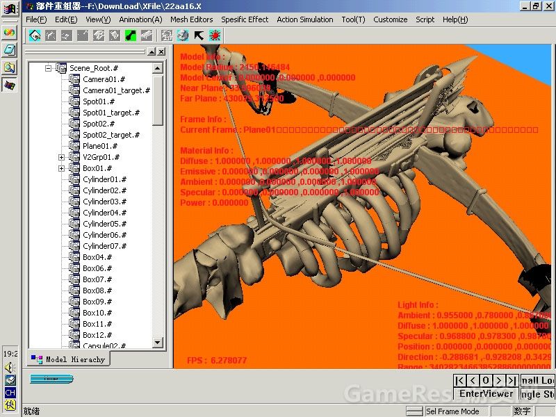556x417 pixels.
Task: Open the Animation(A) menu
Action: pos(140,19)
